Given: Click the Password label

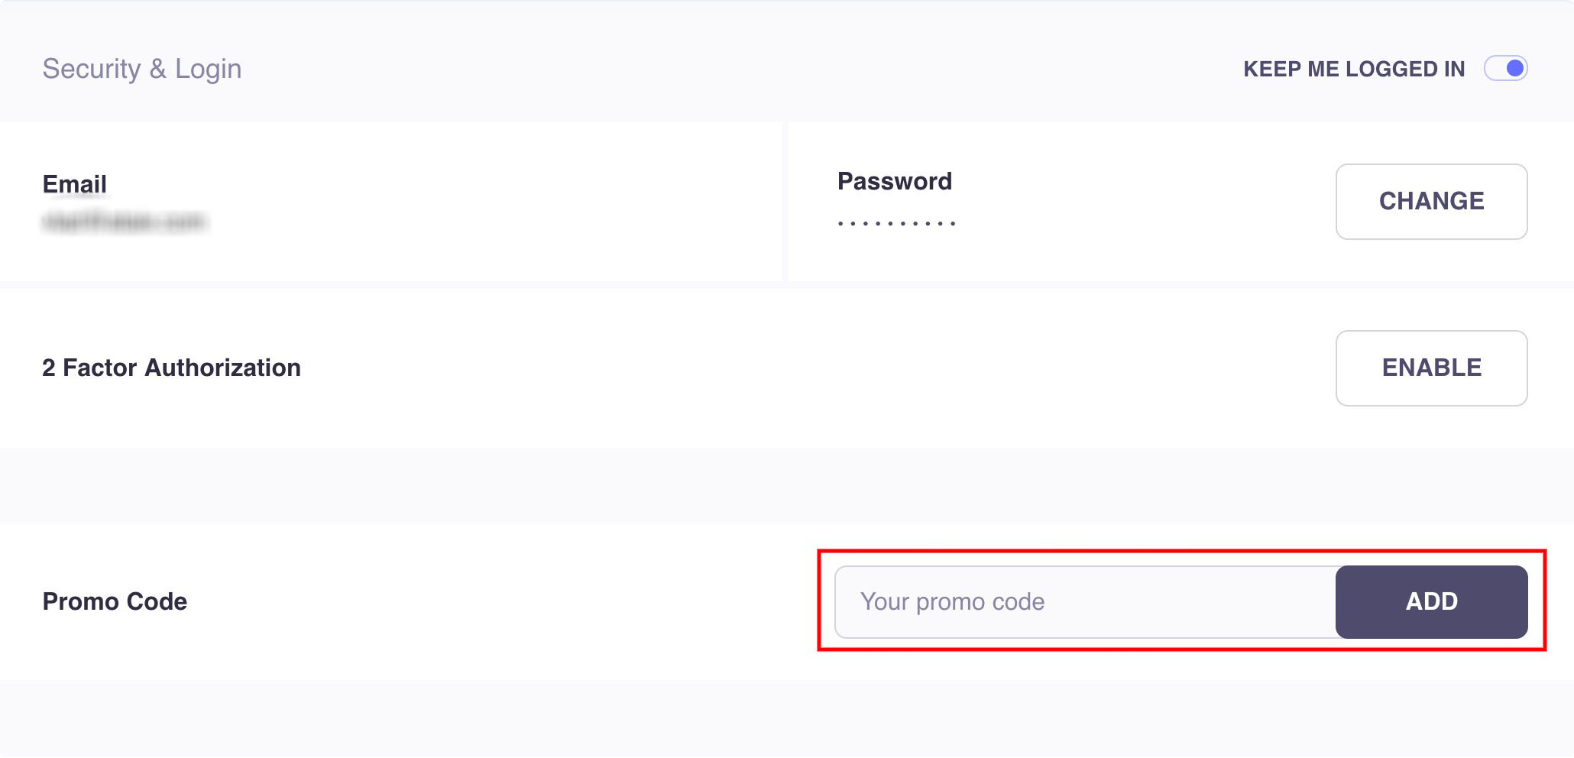Looking at the screenshot, I should (x=895, y=181).
